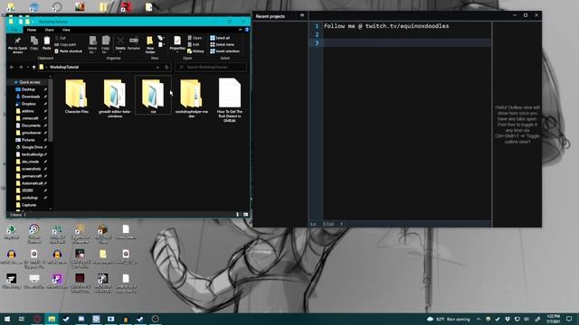The image size is (579, 325).
Task: Open the Copy to dropdown in Organize
Action: coord(106,45)
